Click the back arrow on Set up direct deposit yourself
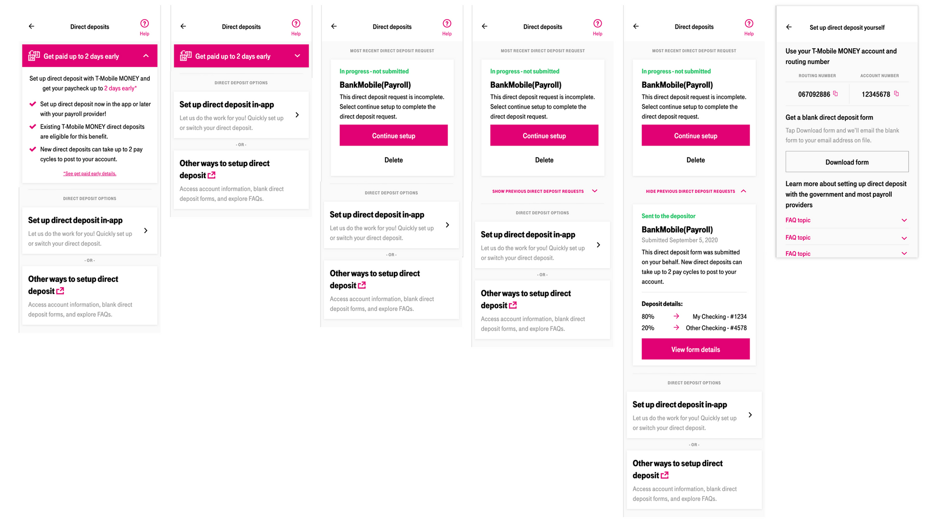Screen dimensions: 937x529 789,27
